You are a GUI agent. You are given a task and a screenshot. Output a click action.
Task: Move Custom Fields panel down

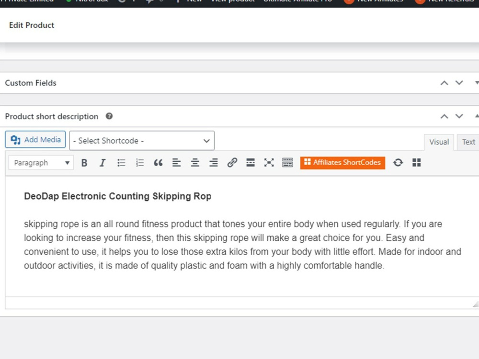click(x=459, y=83)
